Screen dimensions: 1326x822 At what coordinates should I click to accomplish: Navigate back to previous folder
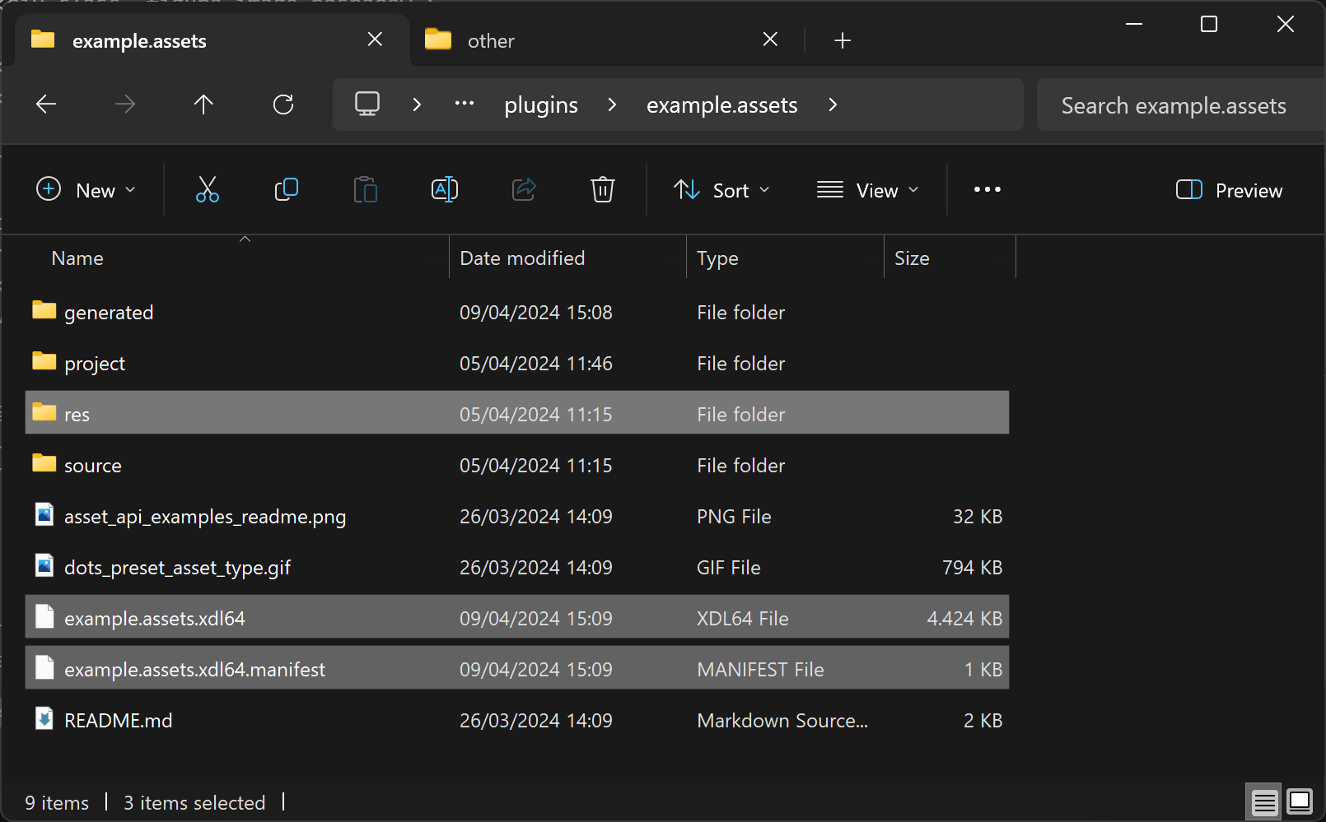[x=46, y=104]
